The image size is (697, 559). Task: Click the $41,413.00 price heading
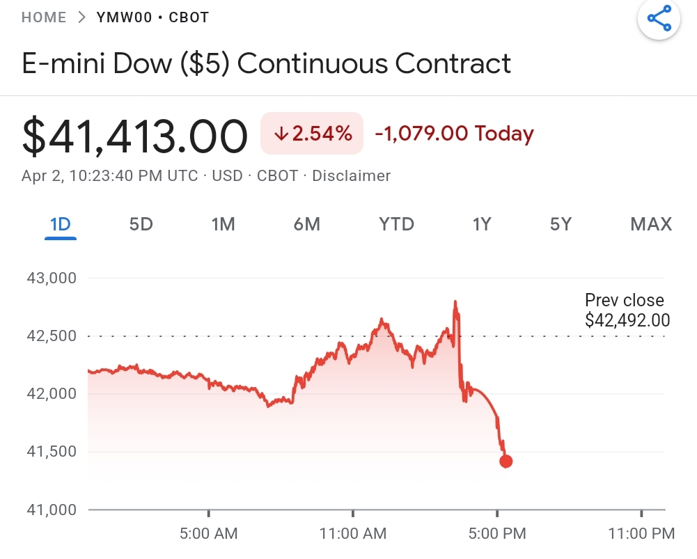(x=135, y=135)
